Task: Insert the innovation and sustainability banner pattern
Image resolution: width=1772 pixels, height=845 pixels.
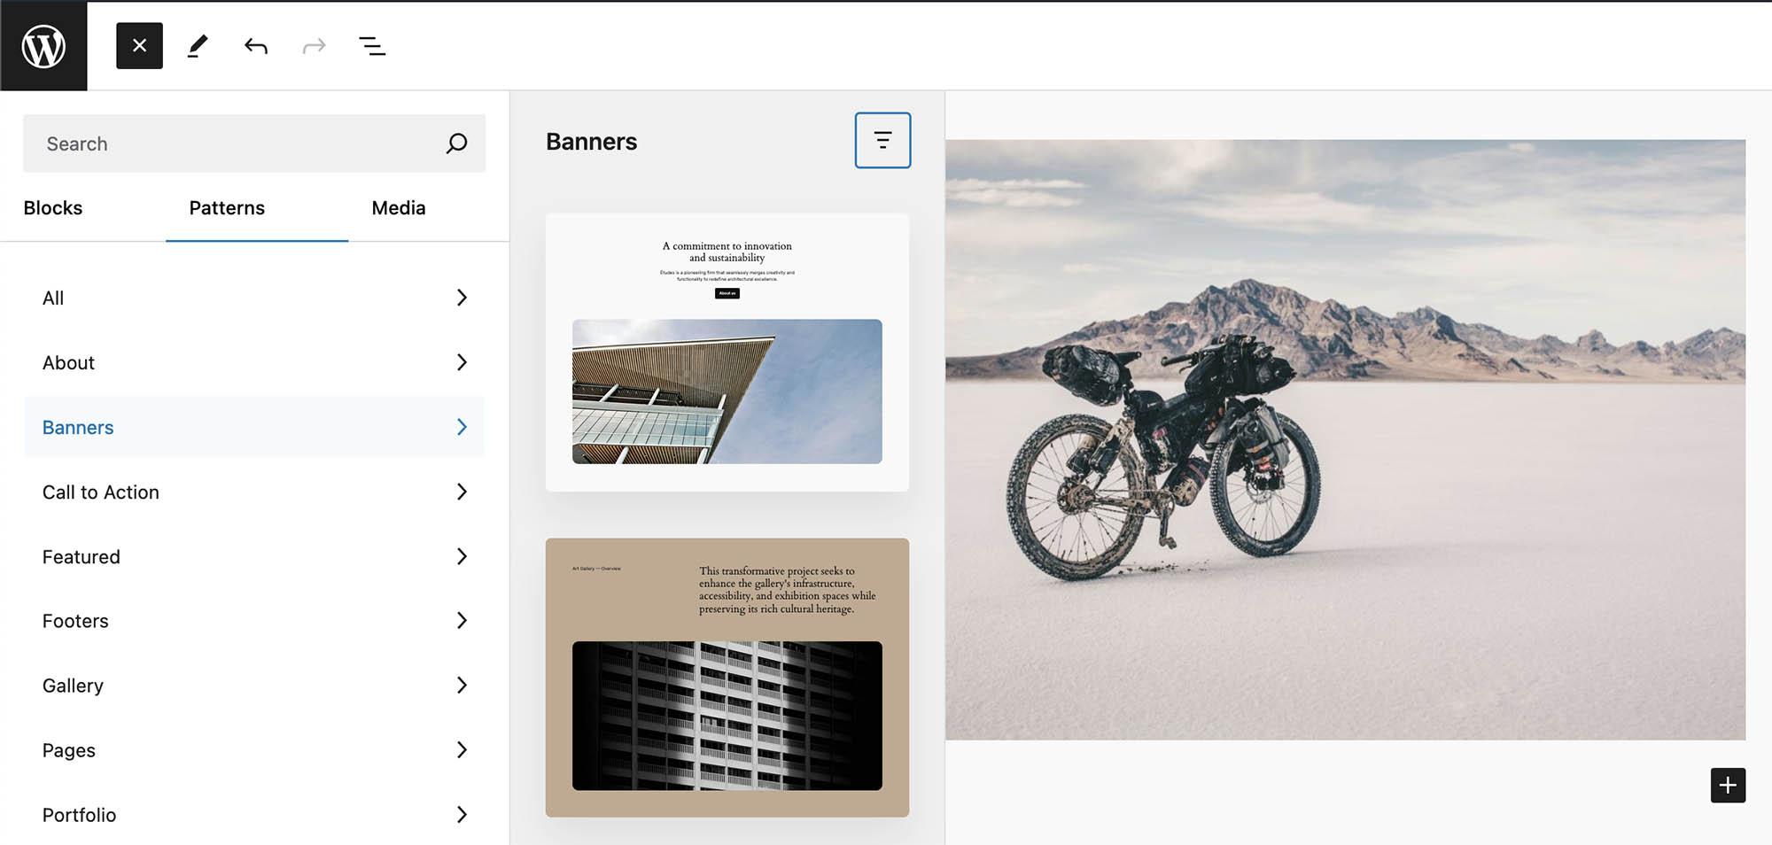Action: 727,353
